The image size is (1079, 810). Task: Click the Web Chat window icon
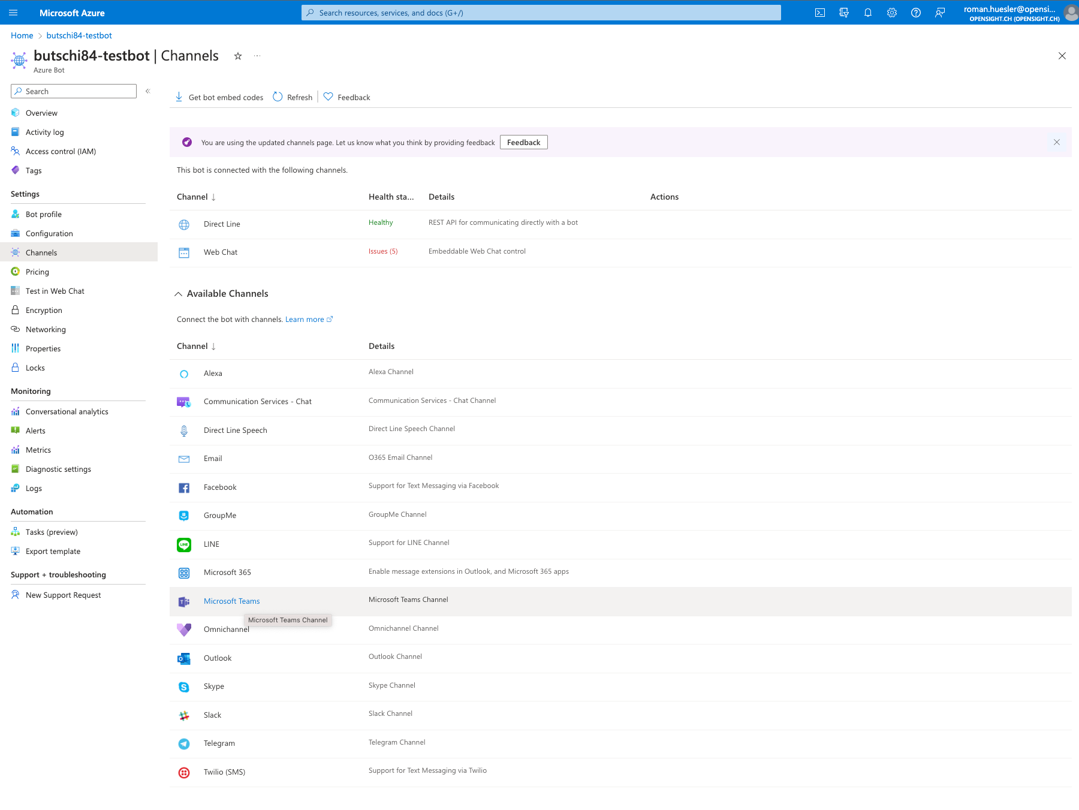[184, 252]
